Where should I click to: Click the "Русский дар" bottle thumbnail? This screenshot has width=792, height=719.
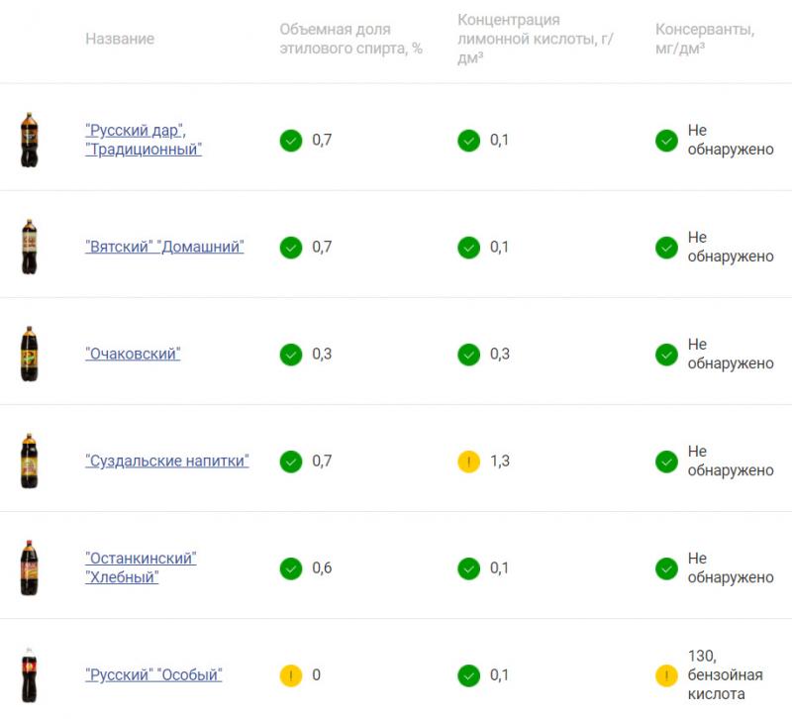pyautogui.click(x=30, y=140)
